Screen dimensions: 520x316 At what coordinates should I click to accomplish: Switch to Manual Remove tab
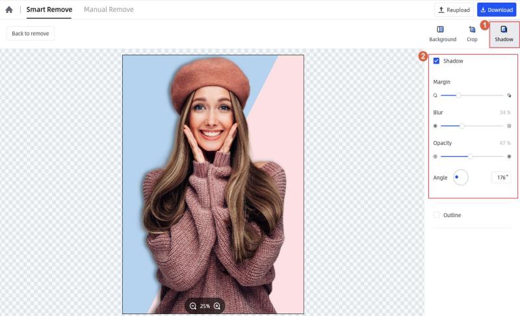coord(109,10)
